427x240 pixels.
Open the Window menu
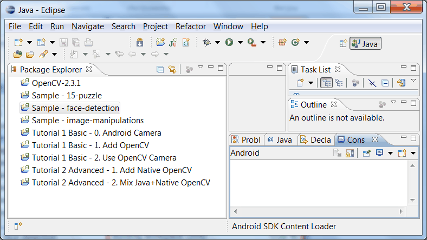[228, 26]
